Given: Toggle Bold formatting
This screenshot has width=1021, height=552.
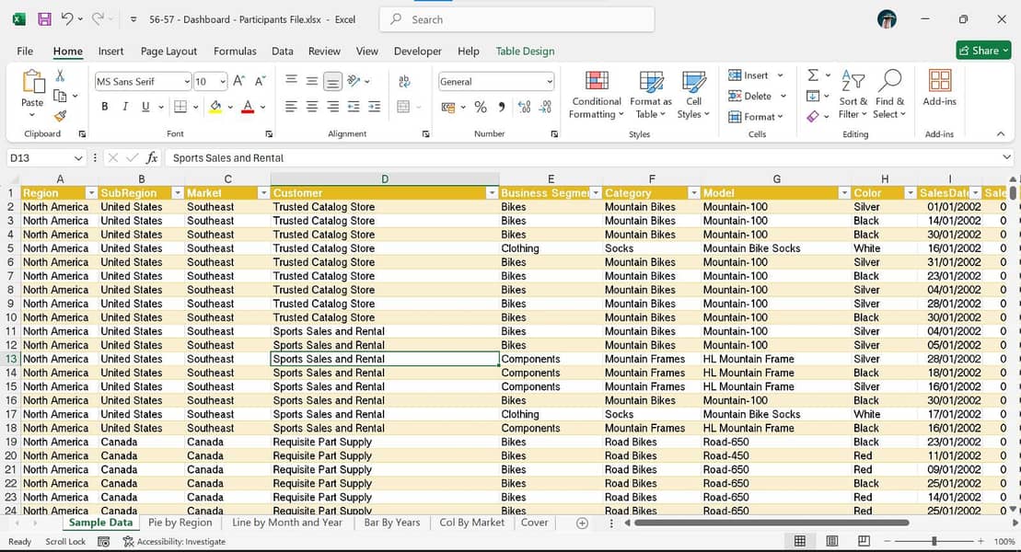Looking at the screenshot, I should [104, 107].
